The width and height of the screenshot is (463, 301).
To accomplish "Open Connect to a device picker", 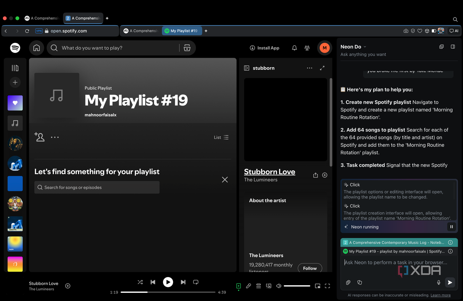I will [269, 286].
